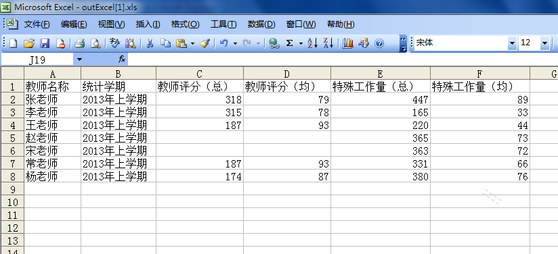Viewport: 558px width, 254px height.
Task: Click the fx insert function button
Action: (x=122, y=59)
